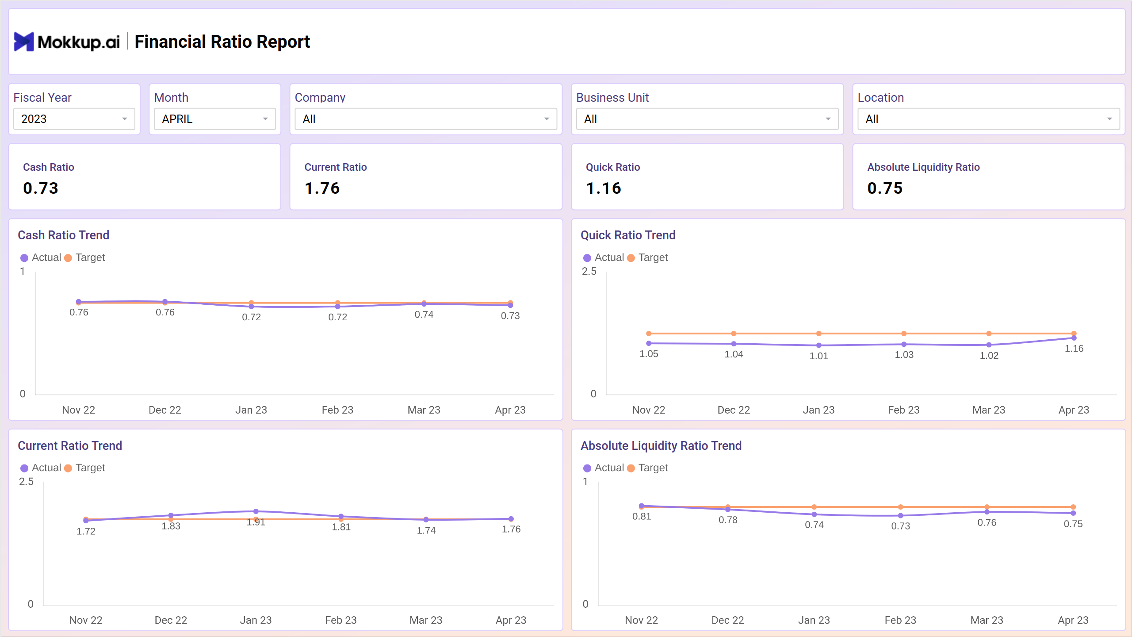The height and width of the screenshot is (637, 1132).
Task: Click the 1.83 Dec 22 current ratio point
Action: [171, 515]
